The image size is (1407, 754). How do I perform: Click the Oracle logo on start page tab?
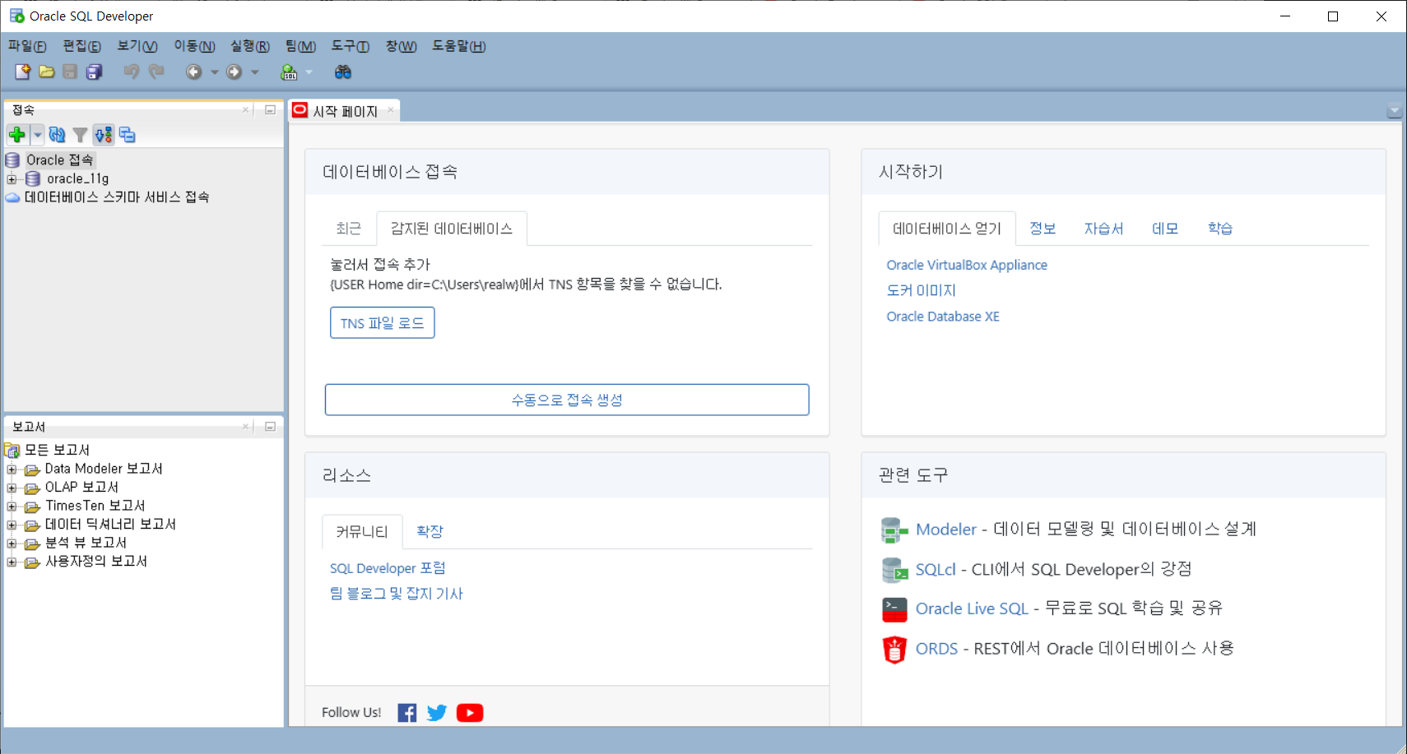pos(300,110)
